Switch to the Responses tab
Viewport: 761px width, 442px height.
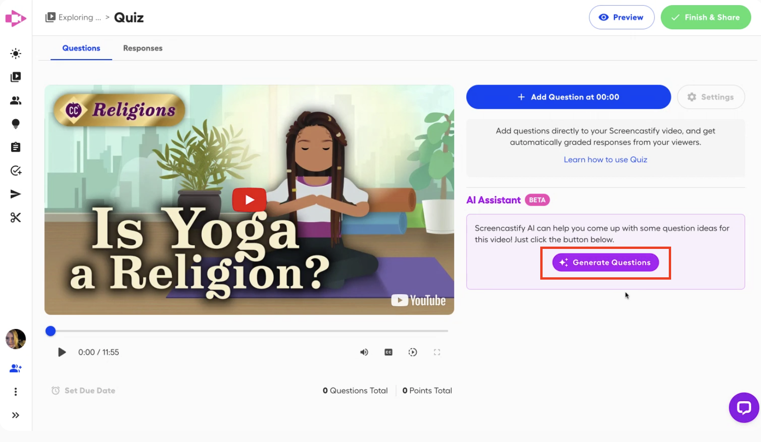coord(143,48)
